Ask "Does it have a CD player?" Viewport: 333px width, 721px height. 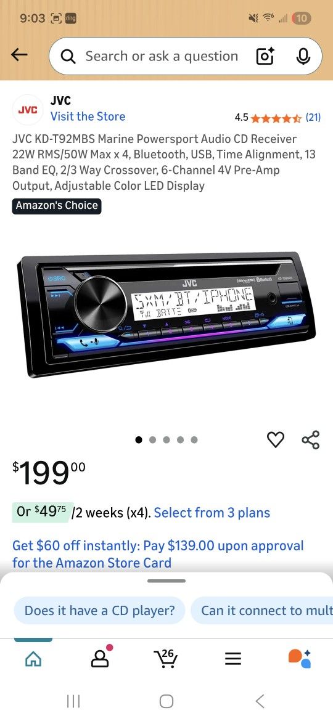click(x=99, y=611)
